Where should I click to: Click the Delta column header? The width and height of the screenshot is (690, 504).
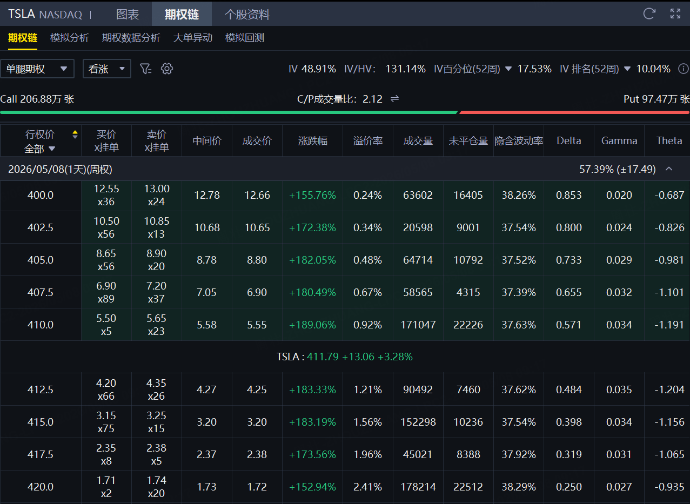click(x=569, y=141)
